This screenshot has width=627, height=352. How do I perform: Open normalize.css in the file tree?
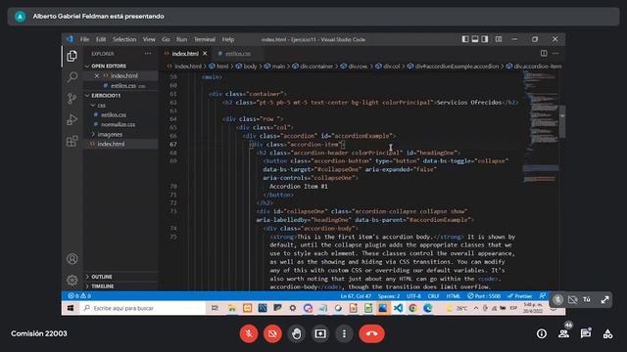pyautogui.click(x=118, y=124)
